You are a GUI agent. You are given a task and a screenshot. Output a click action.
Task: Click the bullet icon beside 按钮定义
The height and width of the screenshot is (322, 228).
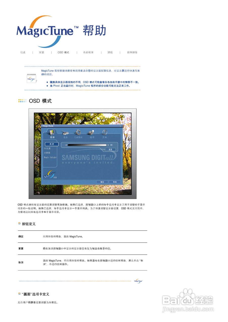(x=19, y=223)
